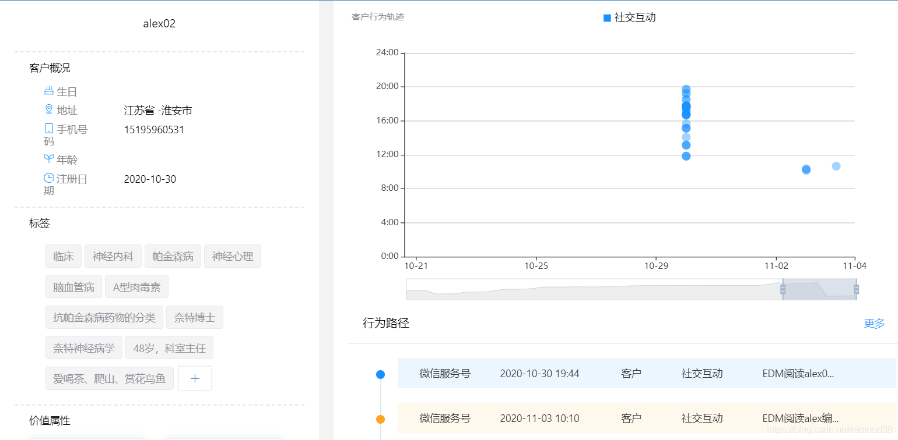Screen dimensions: 898x440
Task: Click the rightmost light-blue data point
Action: click(836, 166)
